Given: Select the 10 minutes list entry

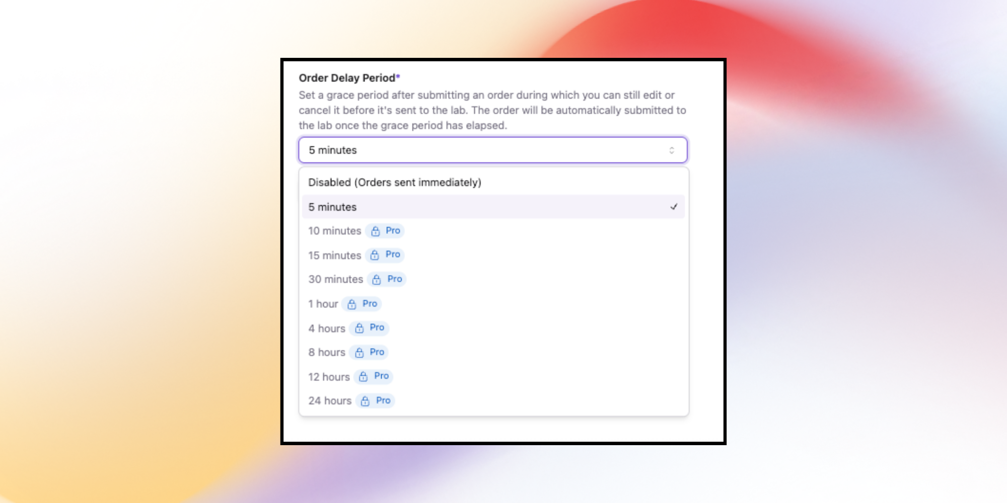Looking at the screenshot, I should point(334,231).
